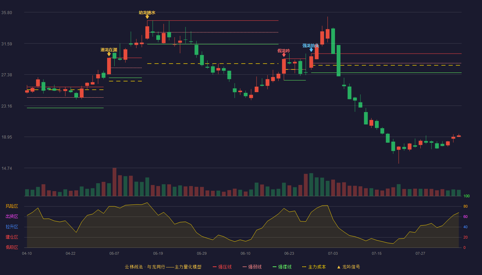Hide the 强撑线 series via legend
The height and width of the screenshot is (275, 482).
click(x=282, y=267)
